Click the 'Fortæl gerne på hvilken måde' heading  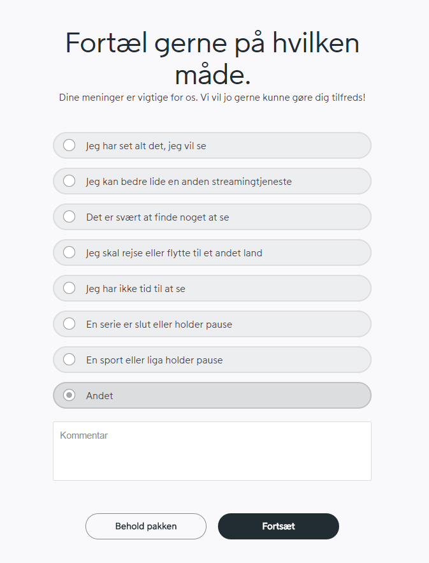pos(212,59)
